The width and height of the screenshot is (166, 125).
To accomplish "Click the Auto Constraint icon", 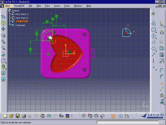I will pyautogui.click(x=162, y=54).
